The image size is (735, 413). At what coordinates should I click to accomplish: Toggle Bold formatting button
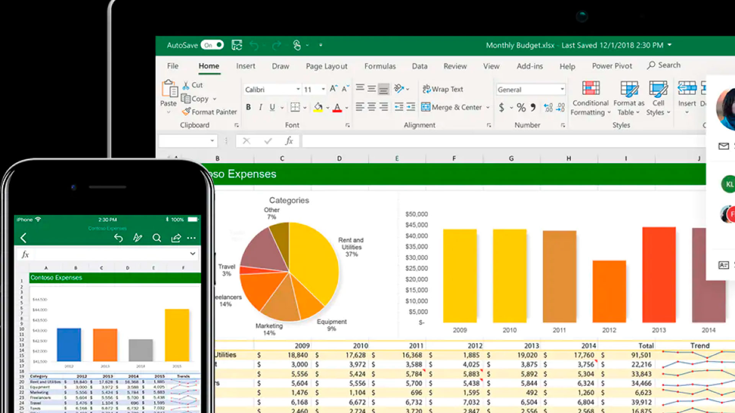(x=248, y=107)
